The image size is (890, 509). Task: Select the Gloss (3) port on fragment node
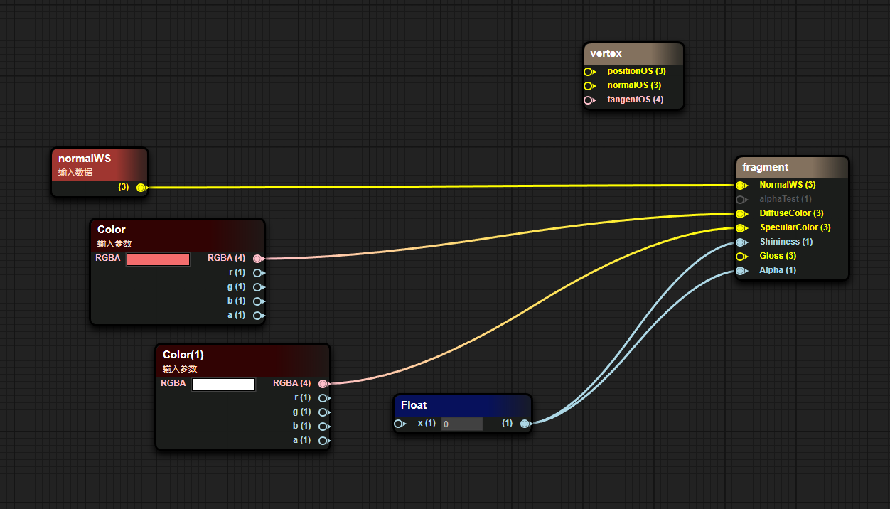point(741,256)
